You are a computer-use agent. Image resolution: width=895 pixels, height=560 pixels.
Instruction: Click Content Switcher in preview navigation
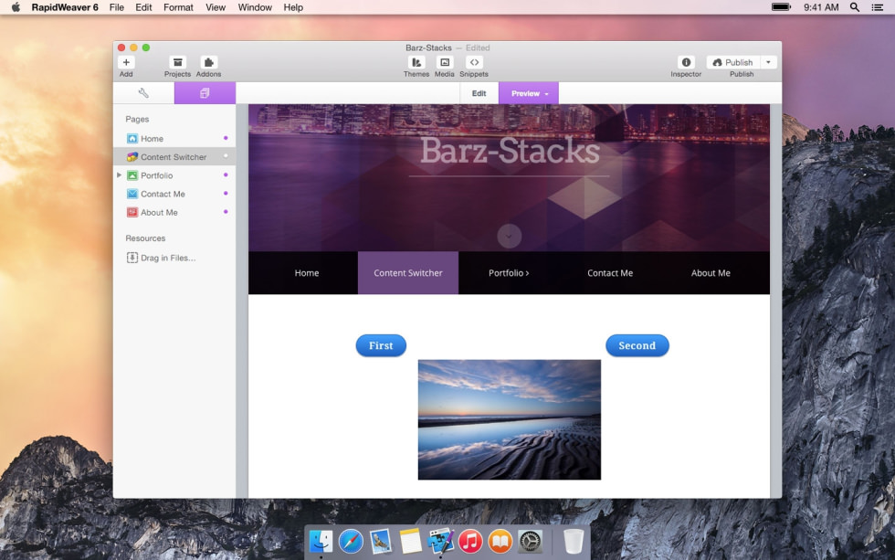[408, 273]
